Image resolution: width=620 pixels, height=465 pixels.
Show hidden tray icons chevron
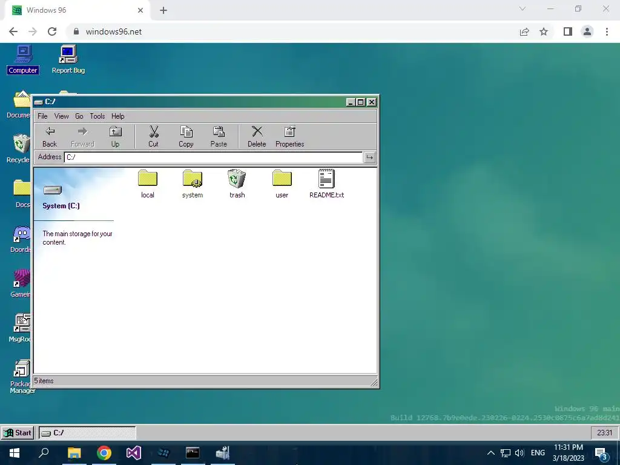click(x=490, y=453)
